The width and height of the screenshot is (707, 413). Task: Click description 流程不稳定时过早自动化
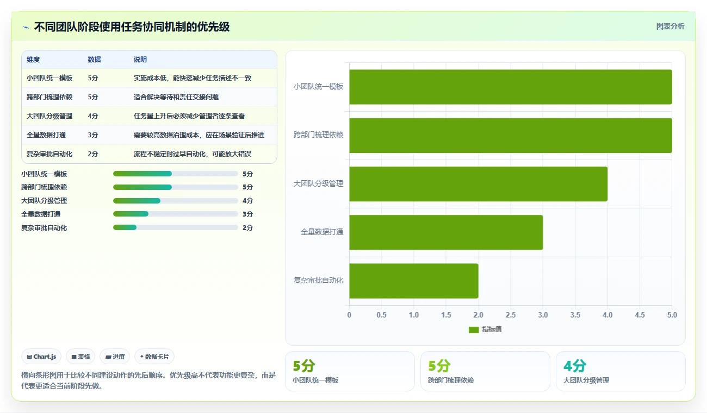click(193, 154)
